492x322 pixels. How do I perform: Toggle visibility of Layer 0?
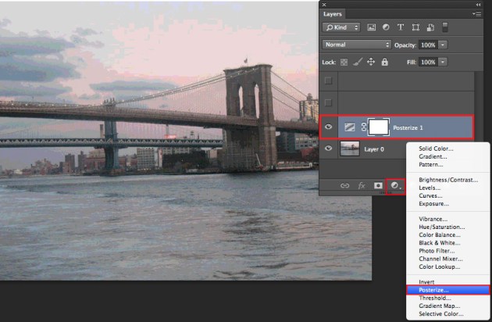(x=328, y=148)
